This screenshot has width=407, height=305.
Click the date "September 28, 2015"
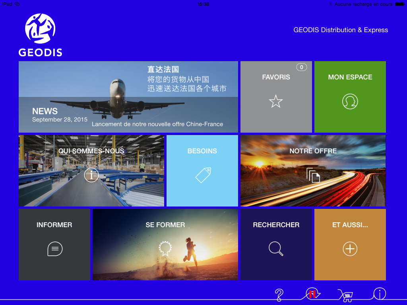60,120
